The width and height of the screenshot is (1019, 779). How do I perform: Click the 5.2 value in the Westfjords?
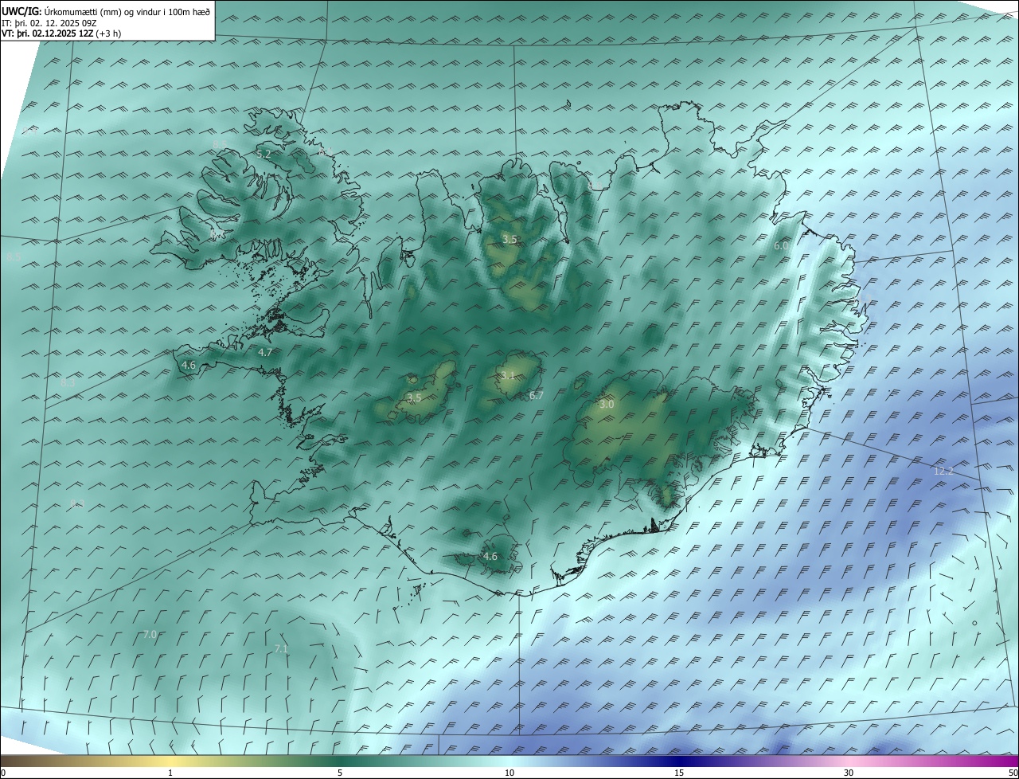coord(264,153)
